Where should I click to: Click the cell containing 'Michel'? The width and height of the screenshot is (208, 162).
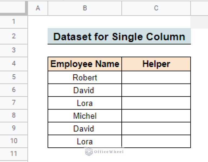point(85,116)
